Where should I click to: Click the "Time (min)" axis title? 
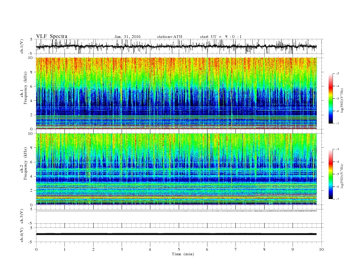coord(183,254)
